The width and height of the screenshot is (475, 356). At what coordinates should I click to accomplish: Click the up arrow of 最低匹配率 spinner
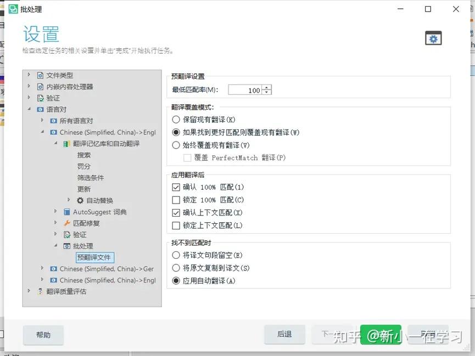pos(267,87)
